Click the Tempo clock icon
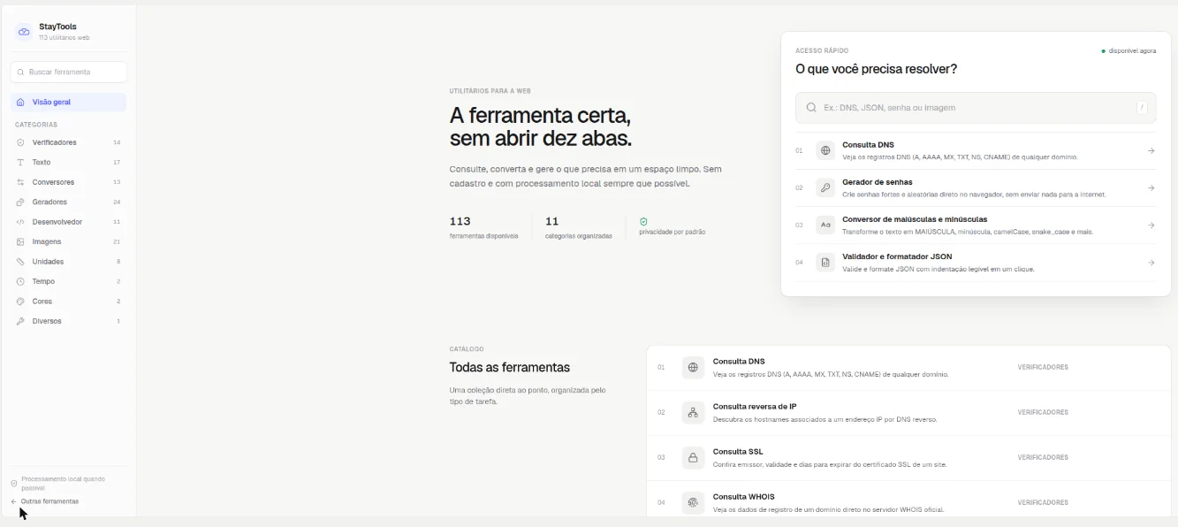The image size is (1178, 527). click(x=20, y=281)
